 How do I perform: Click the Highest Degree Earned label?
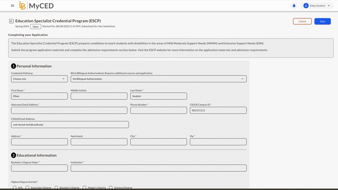(24, 182)
